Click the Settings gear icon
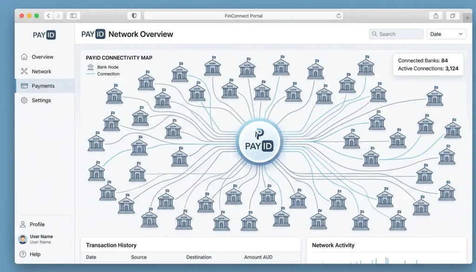476x272 pixels. click(24, 100)
